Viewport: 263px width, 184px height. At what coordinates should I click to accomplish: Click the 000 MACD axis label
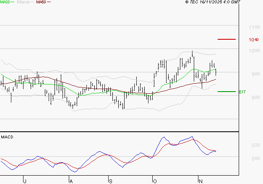pos(255,158)
